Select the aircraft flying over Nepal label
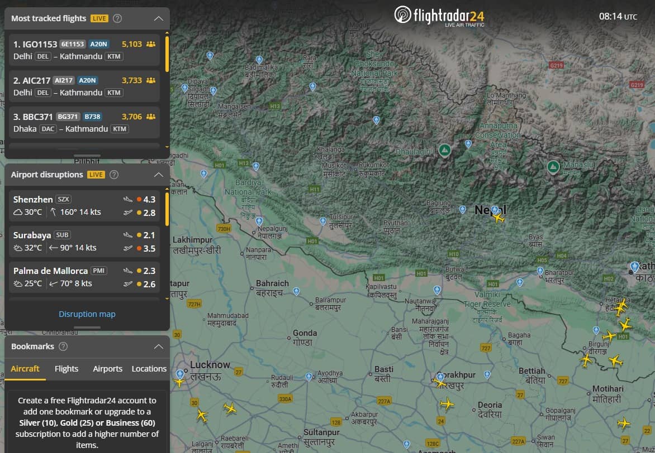This screenshot has width=655, height=453. (499, 218)
